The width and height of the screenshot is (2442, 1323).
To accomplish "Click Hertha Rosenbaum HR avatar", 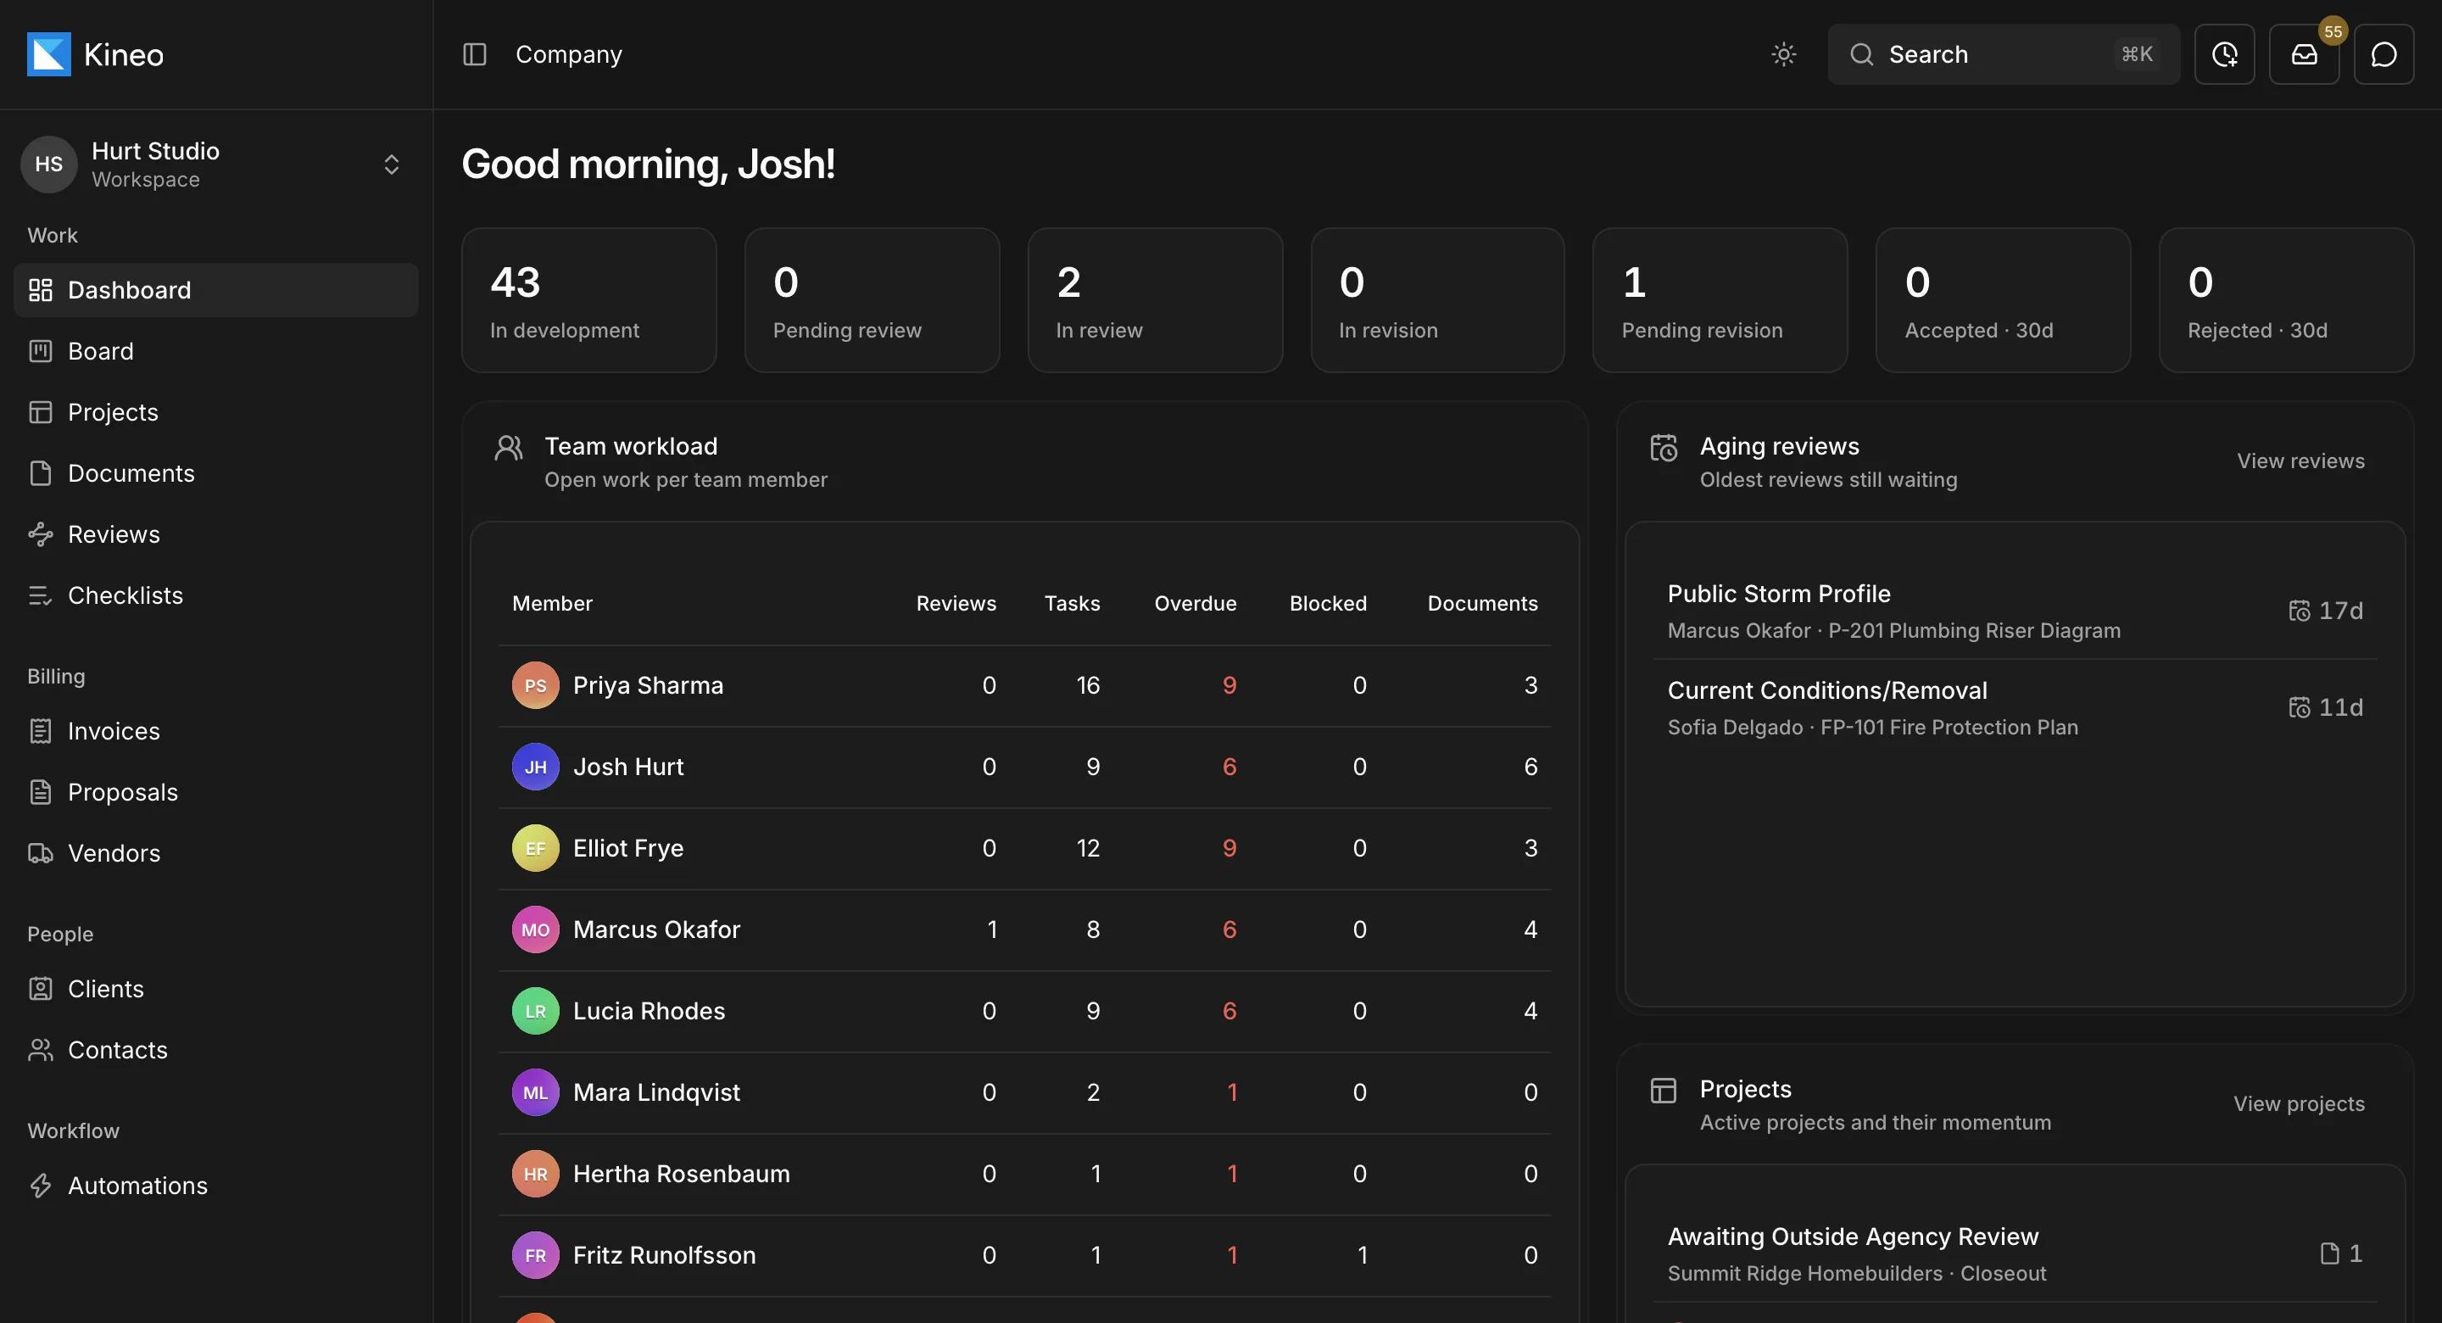I will tap(536, 1174).
